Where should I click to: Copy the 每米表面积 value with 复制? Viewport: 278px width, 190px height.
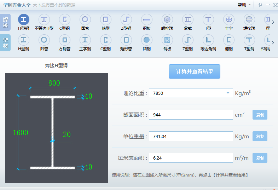click(x=260, y=158)
